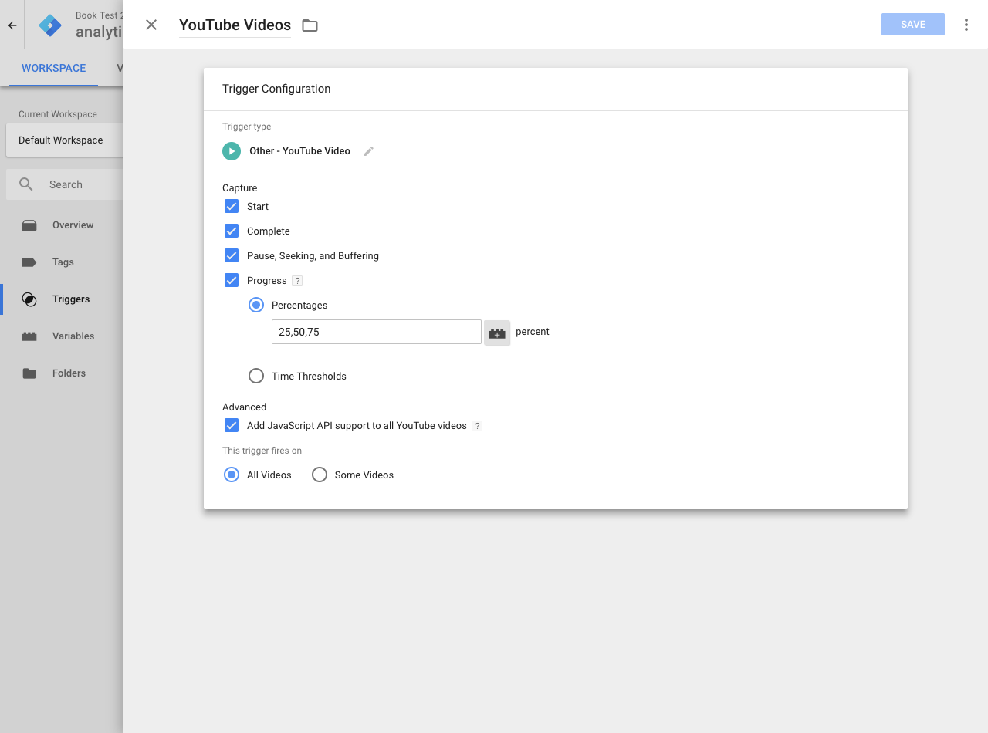Open Tags in the sidebar

62,262
